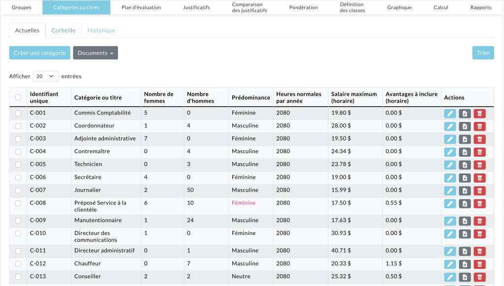This screenshot has height=286, width=504.
Task: Delete the Chauffeur category
Action: click(479, 264)
